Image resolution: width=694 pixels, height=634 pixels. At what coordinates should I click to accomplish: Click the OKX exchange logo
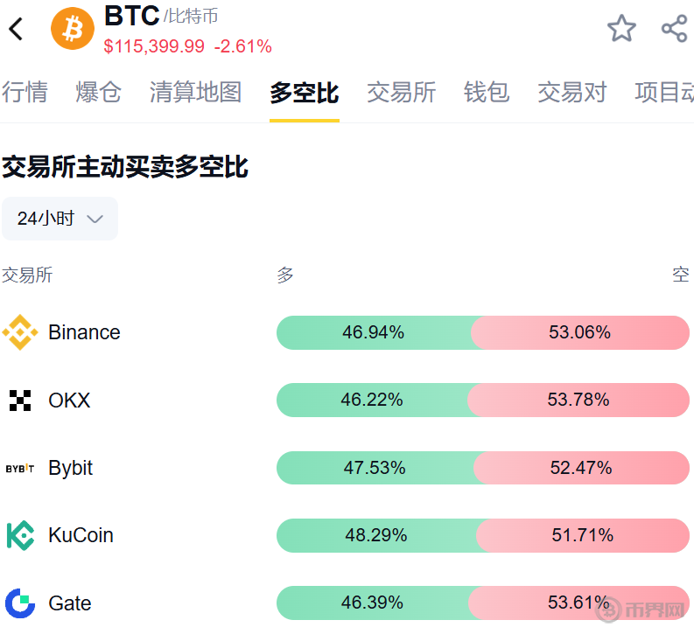[20, 401]
